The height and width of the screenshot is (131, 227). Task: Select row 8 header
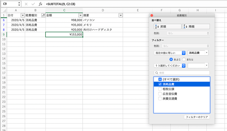click(4, 30)
